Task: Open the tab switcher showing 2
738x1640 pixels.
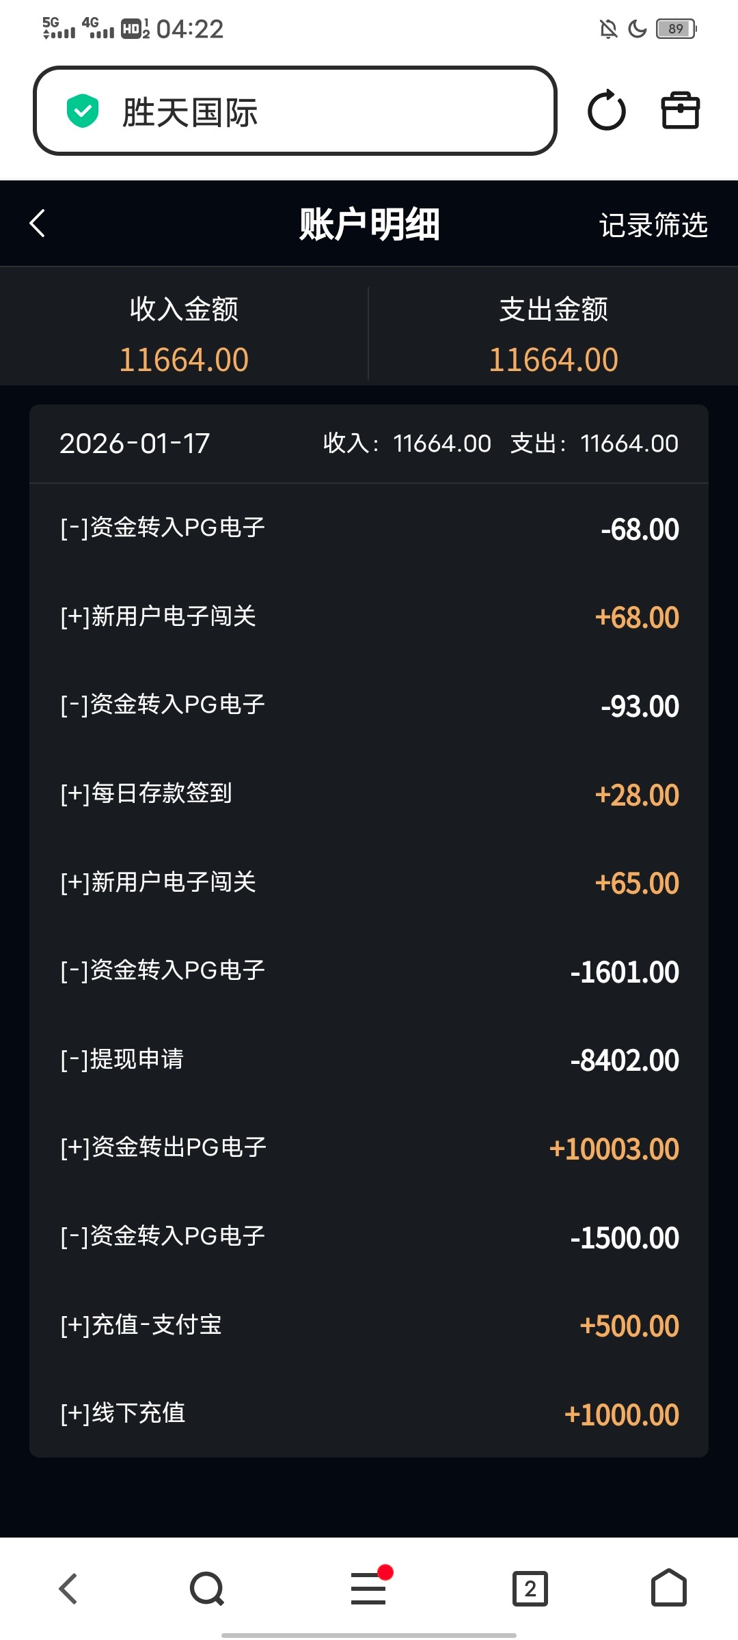Action: point(530,1588)
